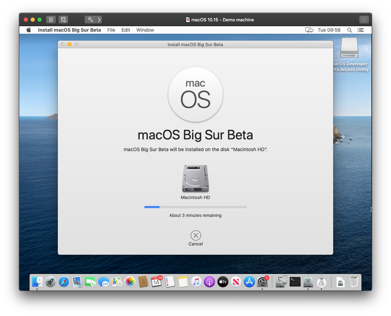Image resolution: width=391 pixels, height=316 pixels.
Task: Click the "About 3 minutes remaining" text
Action: [195, 215]
